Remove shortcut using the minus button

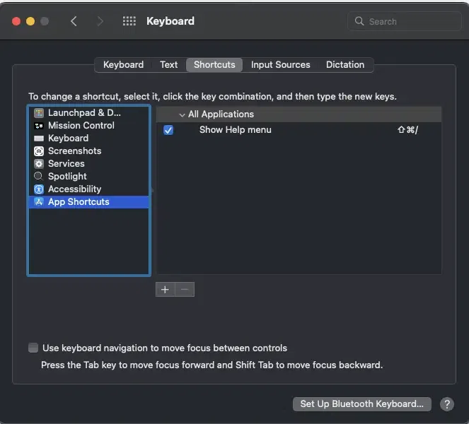[184, 289]
